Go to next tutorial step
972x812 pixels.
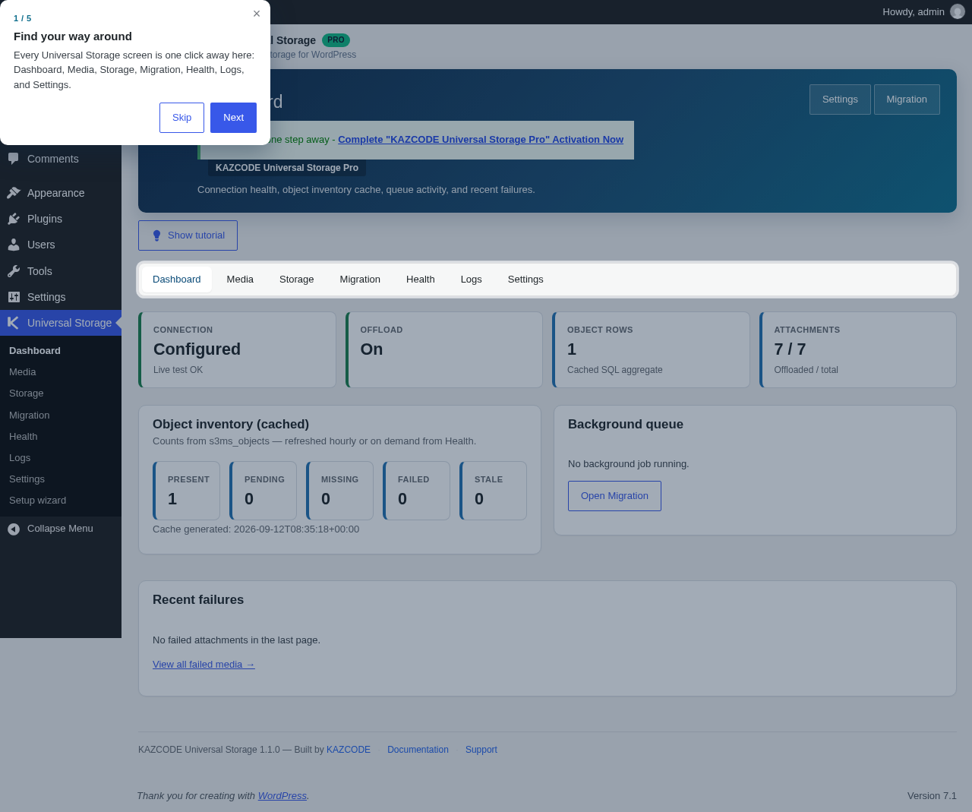pyautogui.click(x=233, y=118)
